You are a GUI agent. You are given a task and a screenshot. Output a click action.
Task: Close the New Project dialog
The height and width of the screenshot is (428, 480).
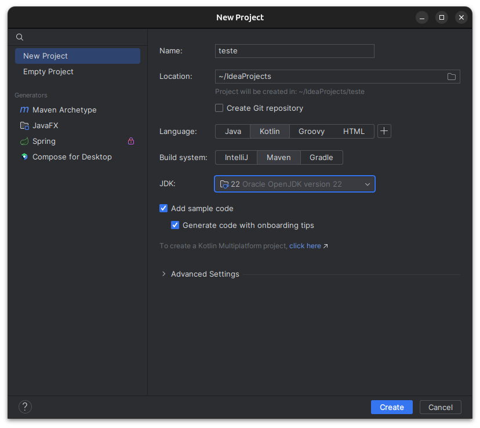pyautogui.click(x=461, y=17)
